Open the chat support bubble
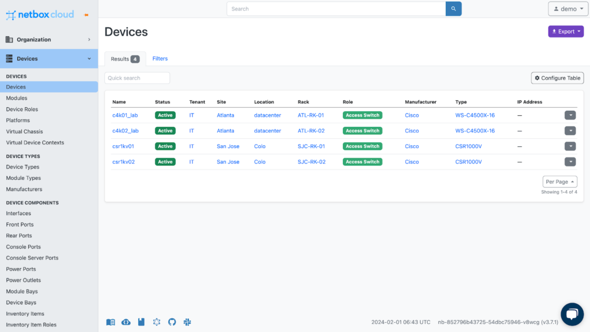Viewport: 590px width, 332px height. pyautogui.click(x=572, y=314)
